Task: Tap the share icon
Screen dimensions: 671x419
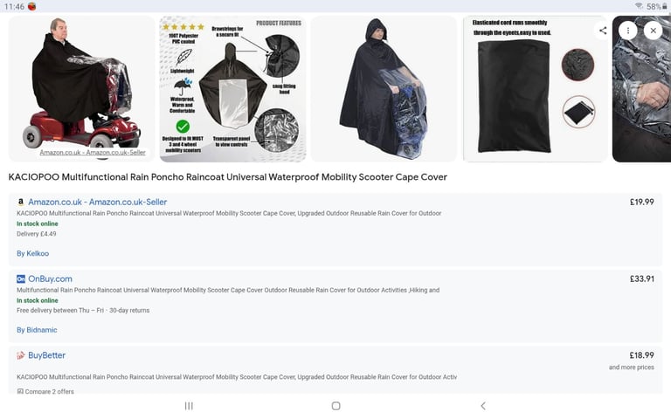Action: coord(603,31)
